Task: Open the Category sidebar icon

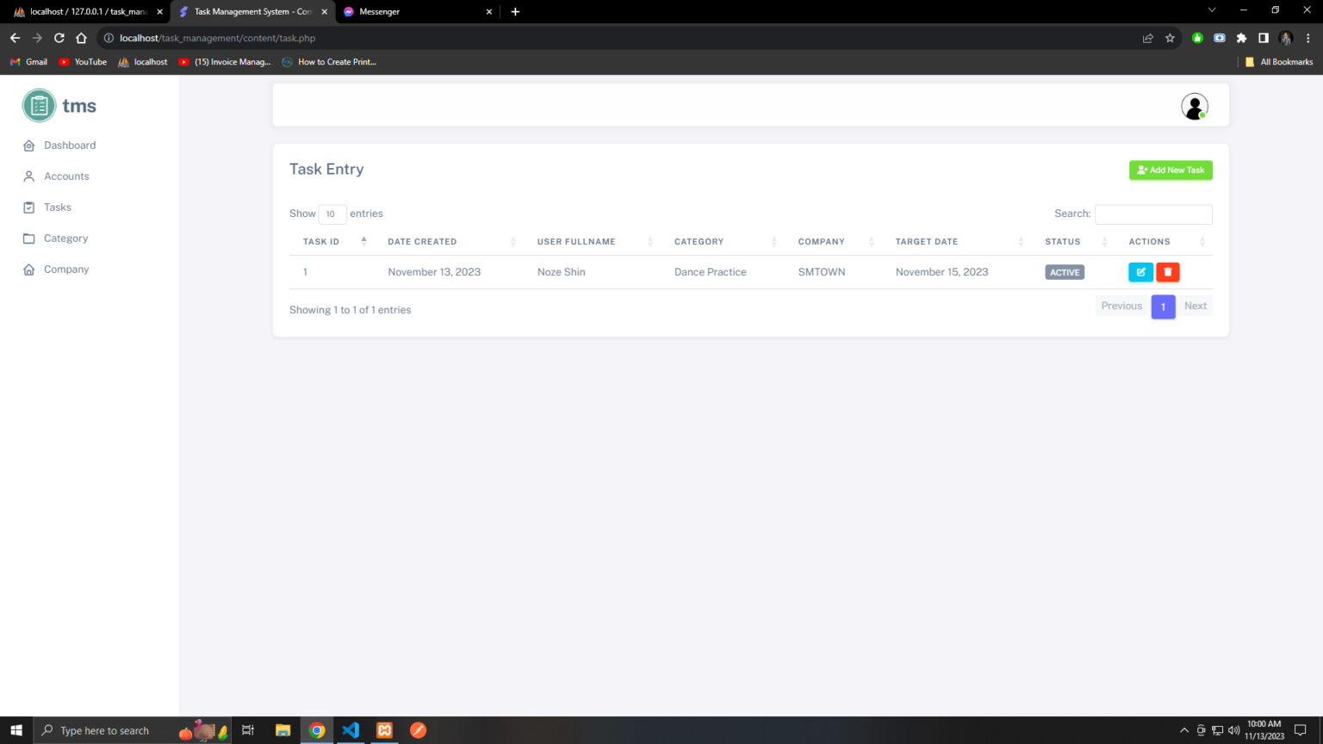Action: click(x=28, y=238)
